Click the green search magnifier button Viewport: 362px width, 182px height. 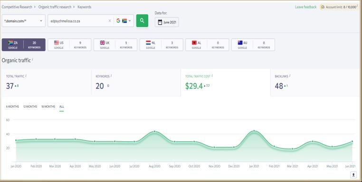point(142,21)
